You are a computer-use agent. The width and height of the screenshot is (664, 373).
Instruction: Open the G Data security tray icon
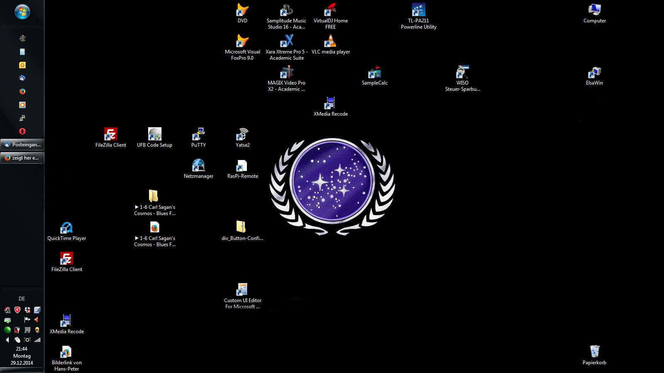click(x=17, y=310)
